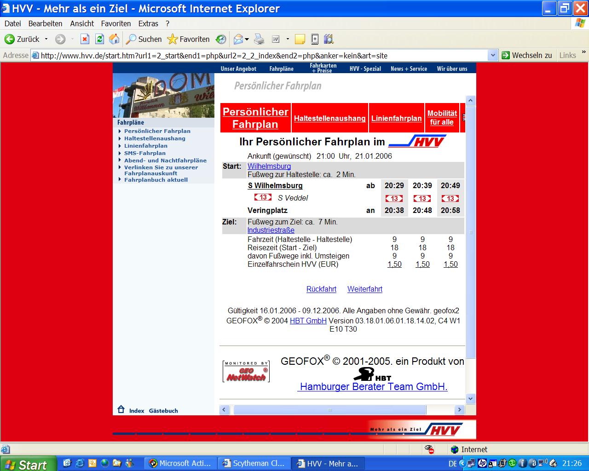
Task: Click the Mobilität für alle tab
Action: (442, 118)
